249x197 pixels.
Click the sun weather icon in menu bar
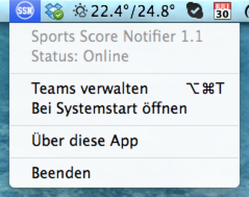(80, 11)
